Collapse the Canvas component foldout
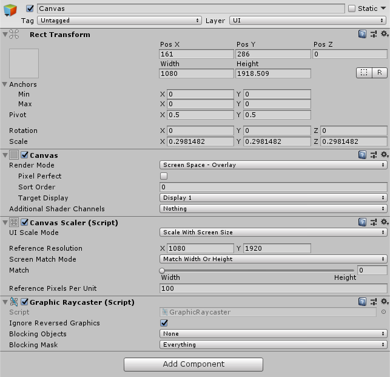 [x=5, y=155]
